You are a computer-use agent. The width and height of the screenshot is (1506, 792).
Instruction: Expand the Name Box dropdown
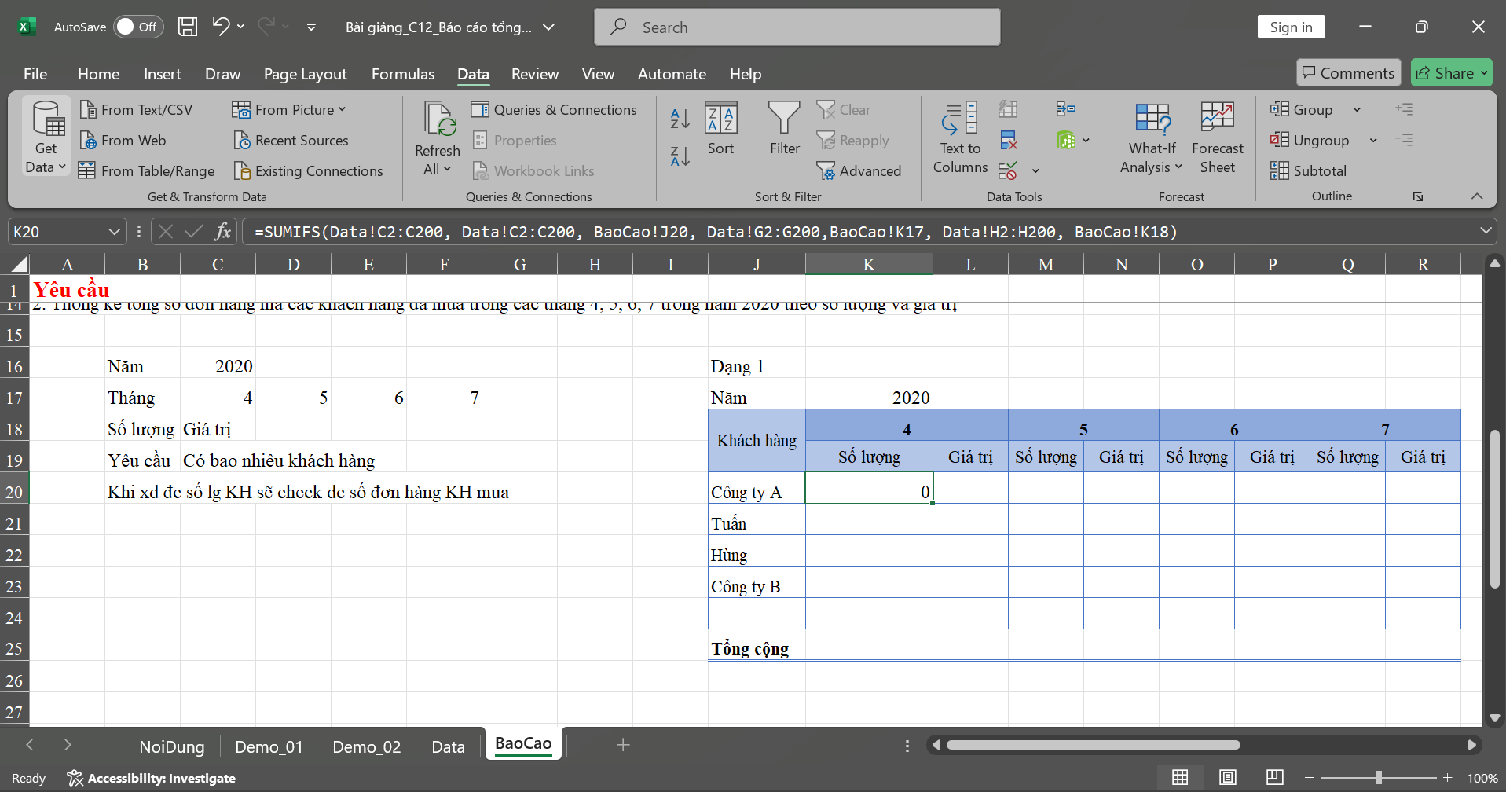114,232
